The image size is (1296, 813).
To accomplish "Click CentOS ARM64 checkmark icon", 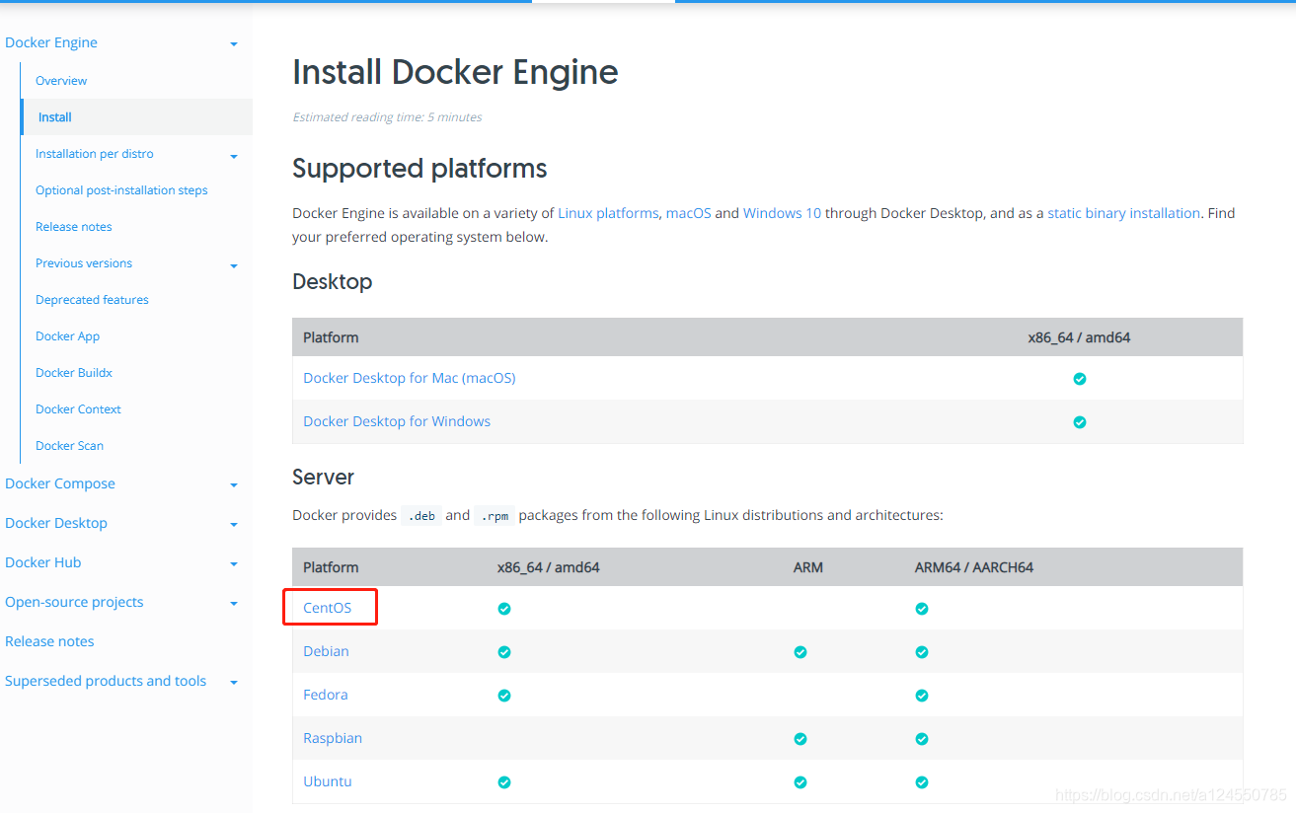I will (922, 609).
